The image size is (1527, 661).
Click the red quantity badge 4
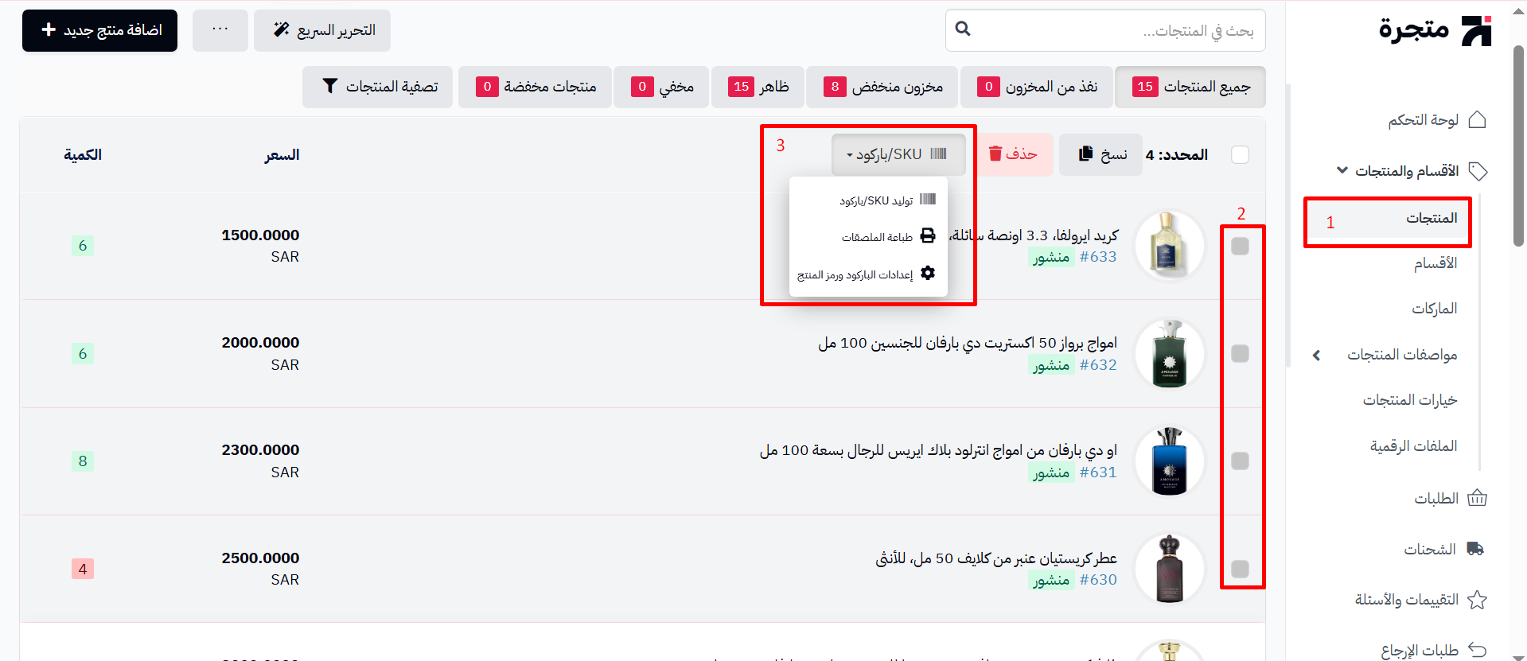click(83, 569)
